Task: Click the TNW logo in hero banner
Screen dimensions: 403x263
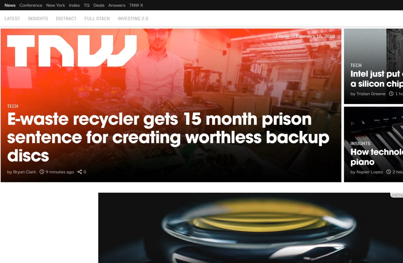Action: coord(72,51)
